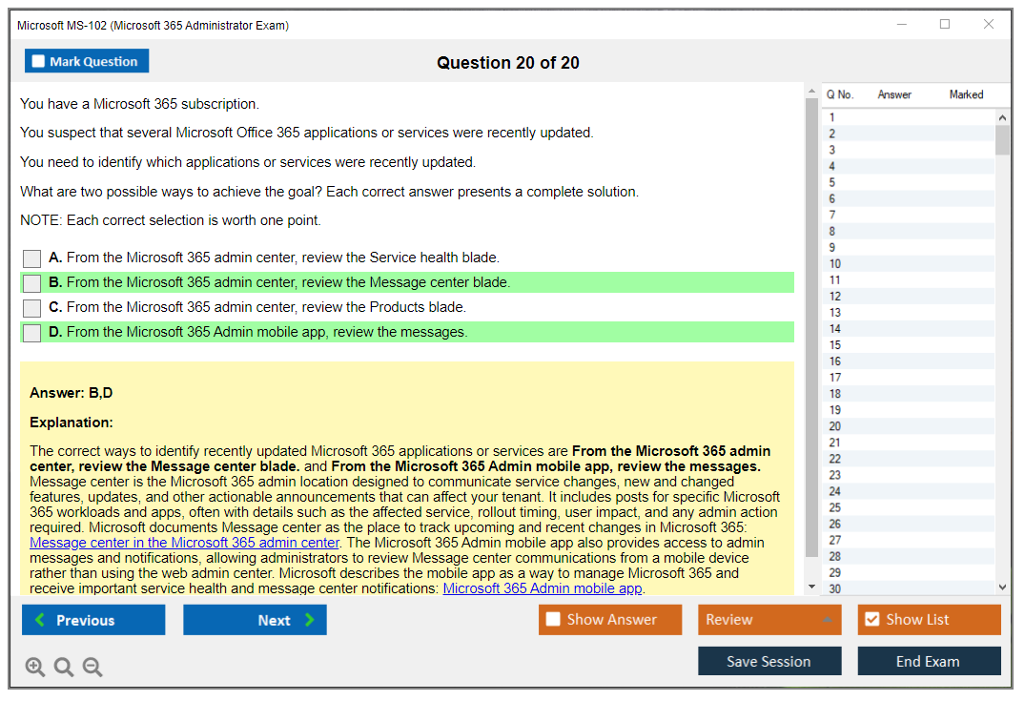Go to the Previous question
Screen dimensions: 1025x701
click(93, 619)
